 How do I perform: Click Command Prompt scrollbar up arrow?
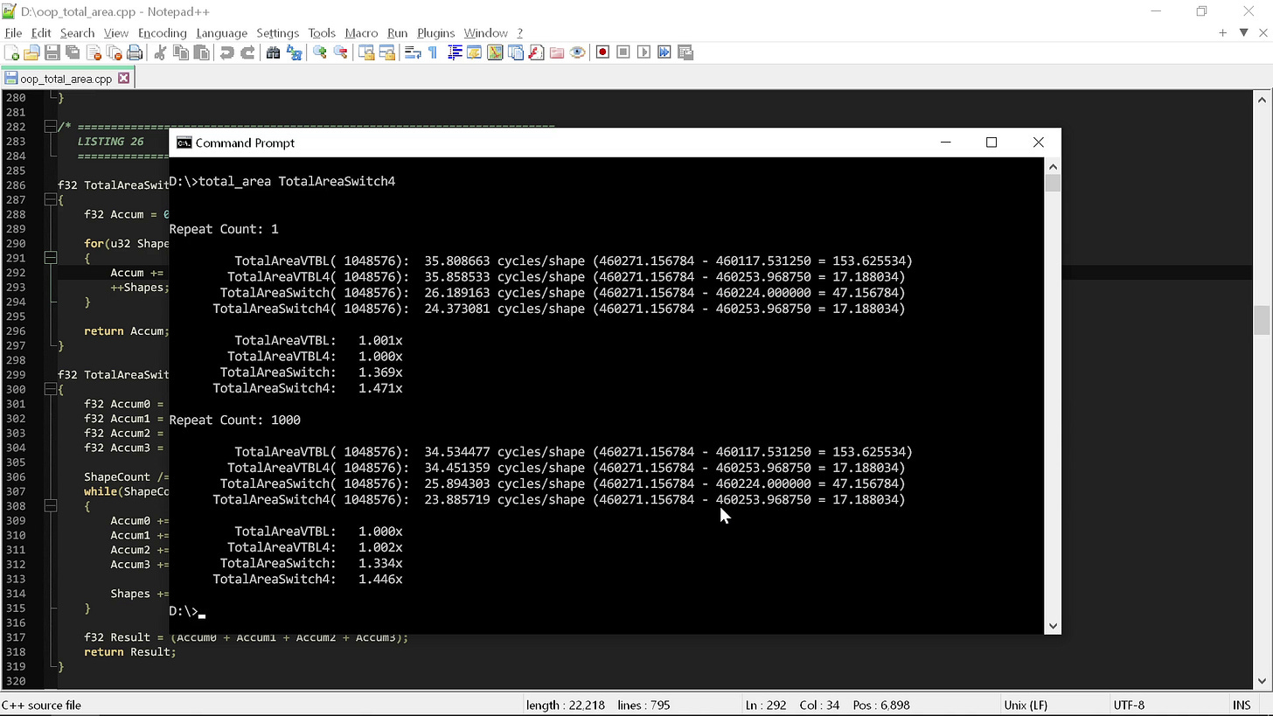click(1053, 166)
